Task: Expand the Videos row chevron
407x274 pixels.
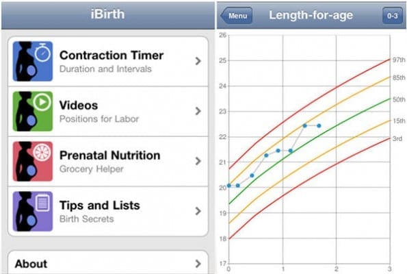Action: point(198,111)
